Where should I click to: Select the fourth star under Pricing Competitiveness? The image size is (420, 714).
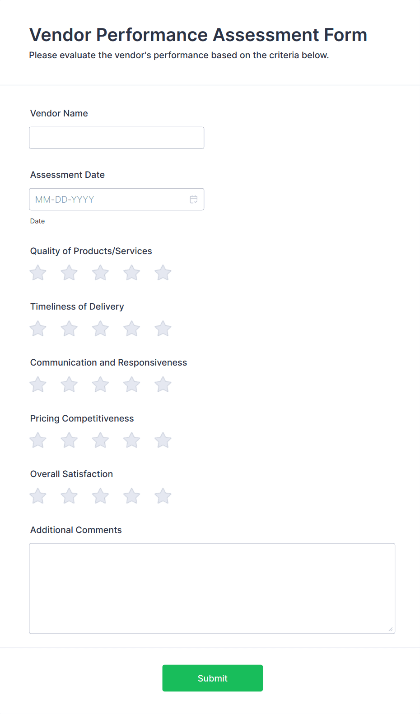[x=131, y=440]
